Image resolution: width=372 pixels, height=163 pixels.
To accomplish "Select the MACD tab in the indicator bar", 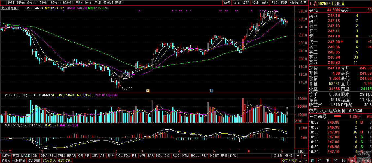I will coord(26,156).
